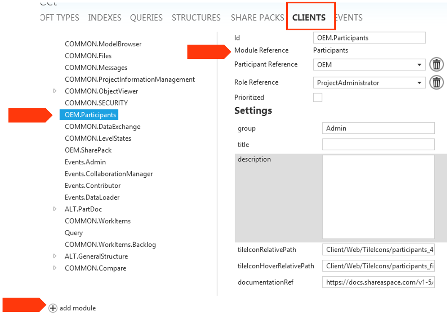Click the trash icon beside Role Reference

(436, 83)
